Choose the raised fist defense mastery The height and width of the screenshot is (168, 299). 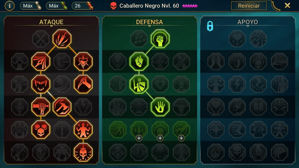click(x=160, y=39)
